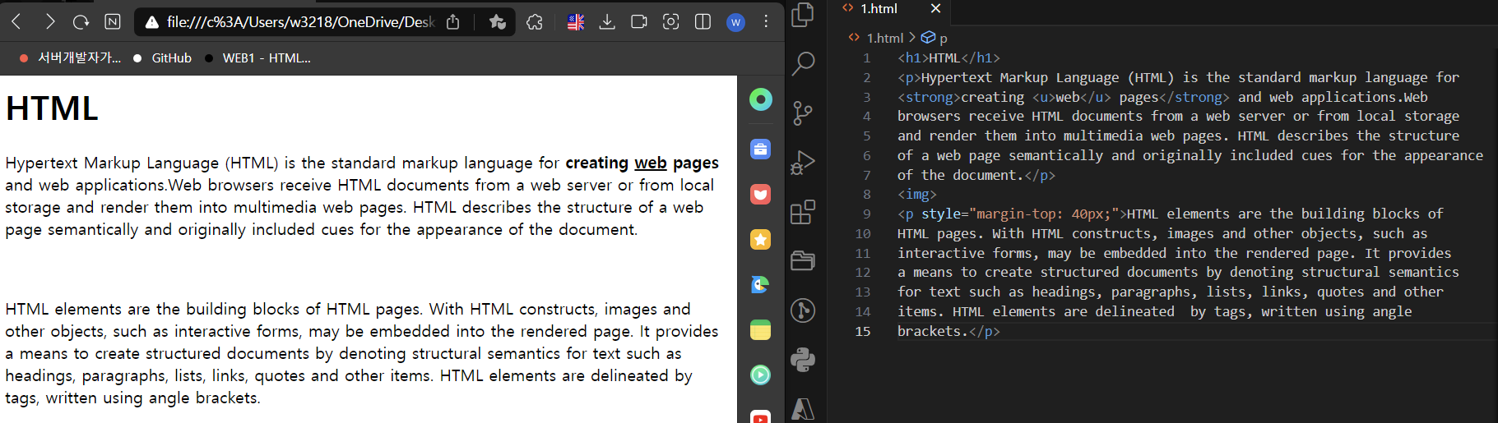The width and height of the screenshot is (1498, 423).
Task: Open the Git Graph icon in activity bar
Action: click(x=803, y=310)
